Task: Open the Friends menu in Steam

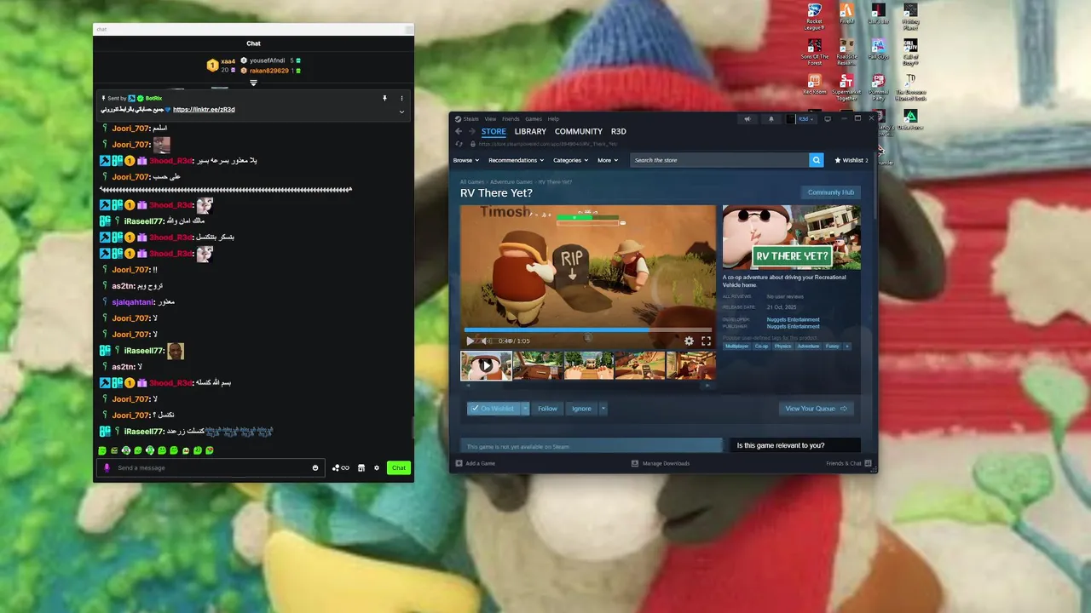Action: [511, 119]
